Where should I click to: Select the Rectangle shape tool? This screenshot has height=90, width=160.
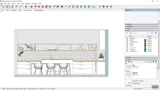[x=26, y=7]
